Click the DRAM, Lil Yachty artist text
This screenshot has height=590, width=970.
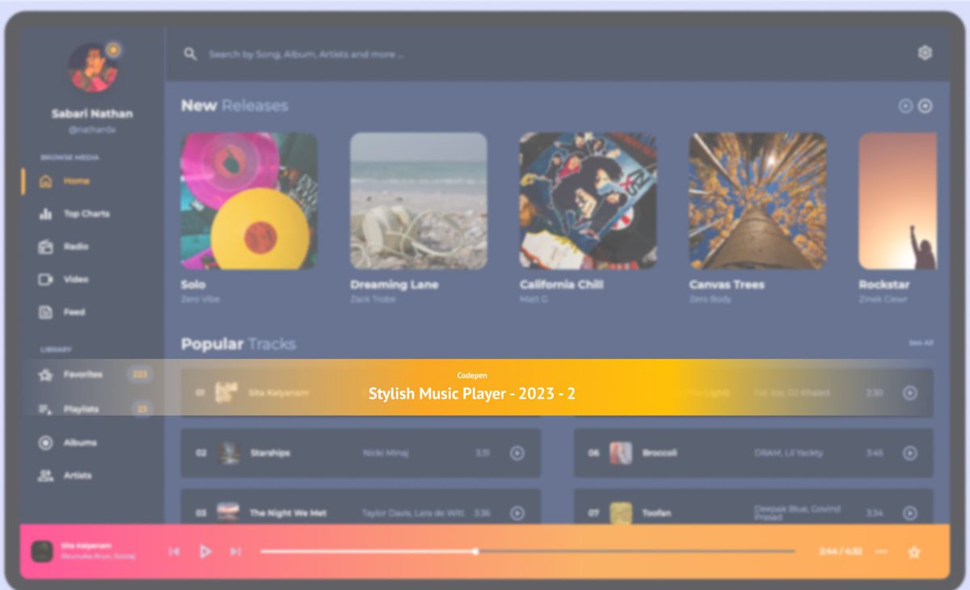click(x=789, y=453)
